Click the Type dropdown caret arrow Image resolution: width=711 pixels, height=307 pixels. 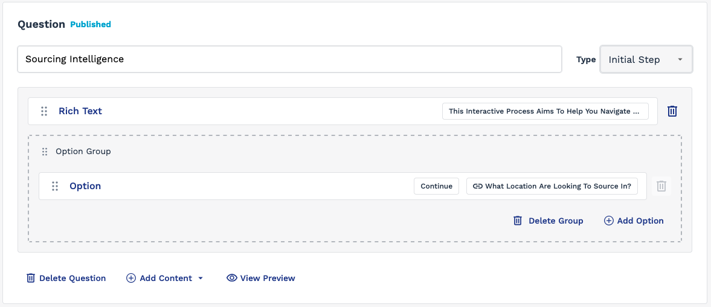[680, 59]
